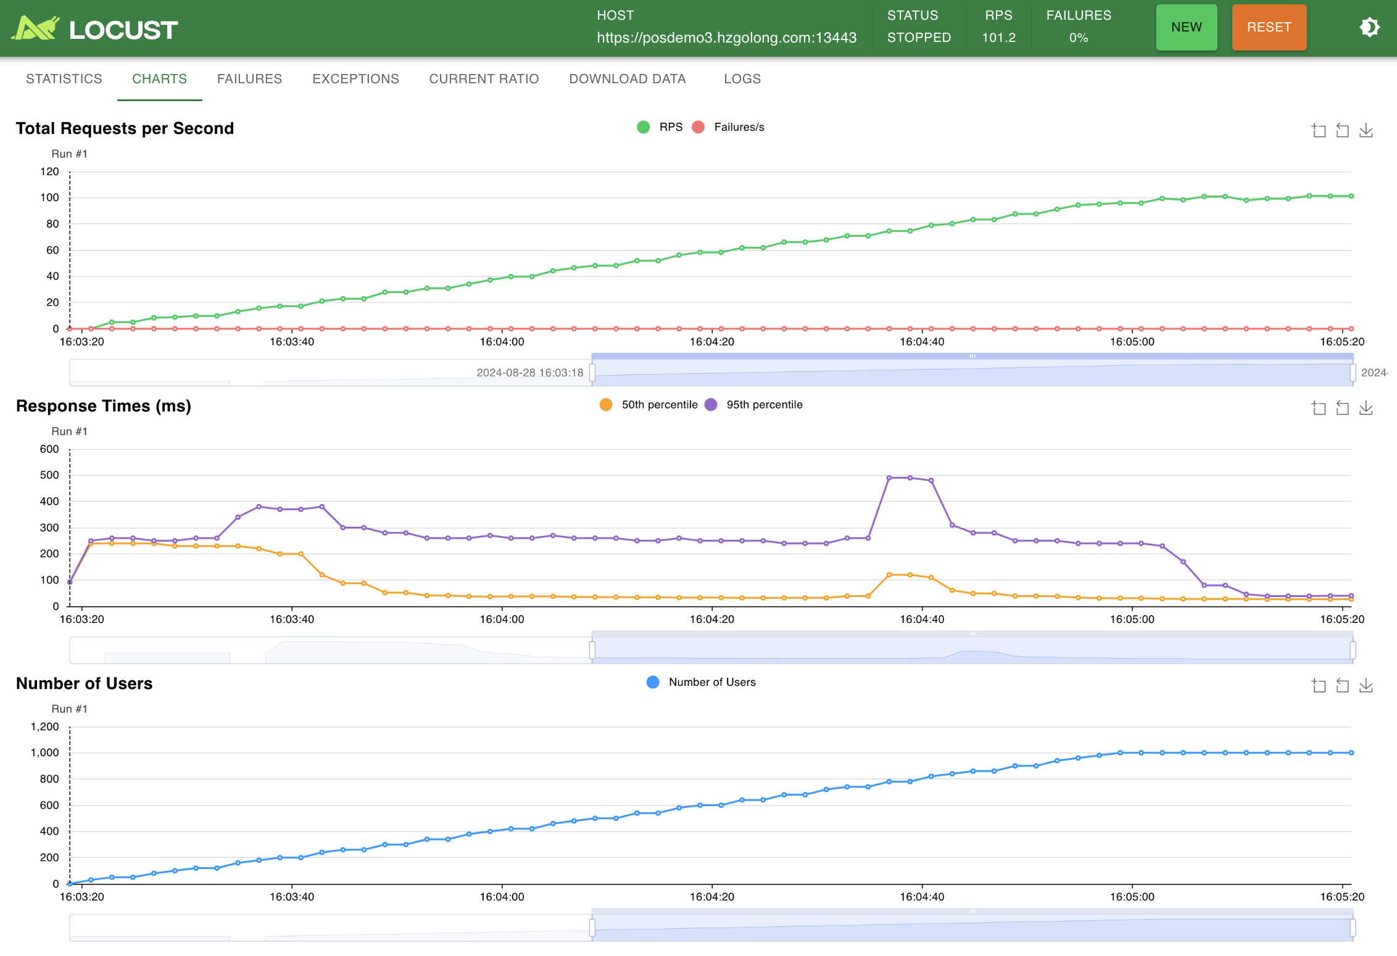Image resolution: width=1397 pixels, height=956 pixels.
Task: Click the 2024-08-28 16:03:18 slider date label
Action: pos(530,373)
